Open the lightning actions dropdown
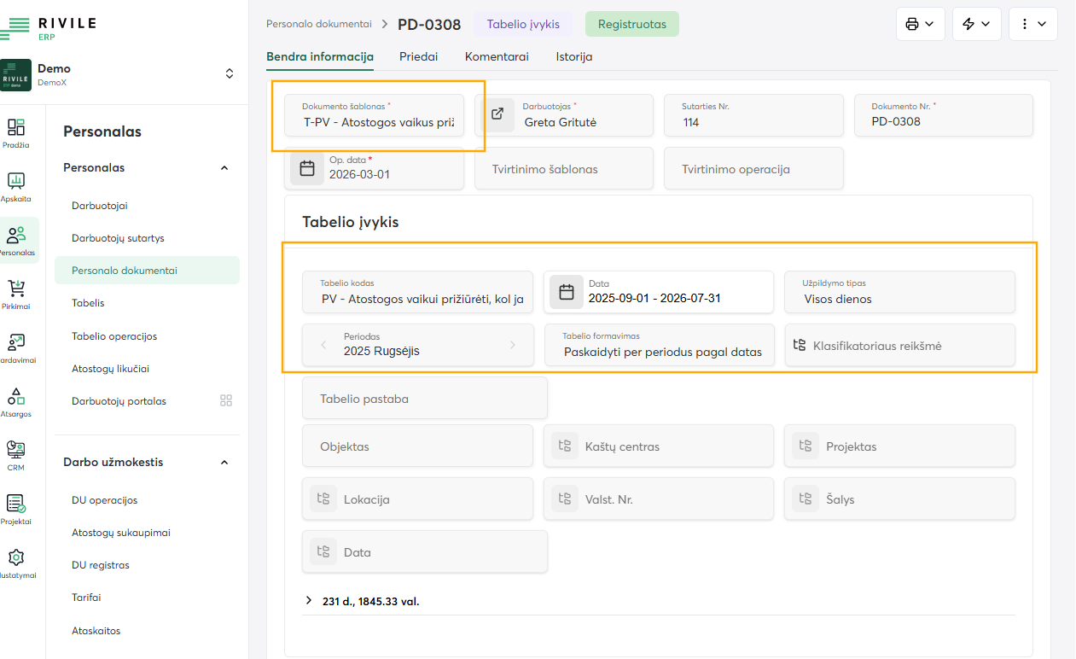This screenshot has height=659, width=1076. [x=976, y=24]
